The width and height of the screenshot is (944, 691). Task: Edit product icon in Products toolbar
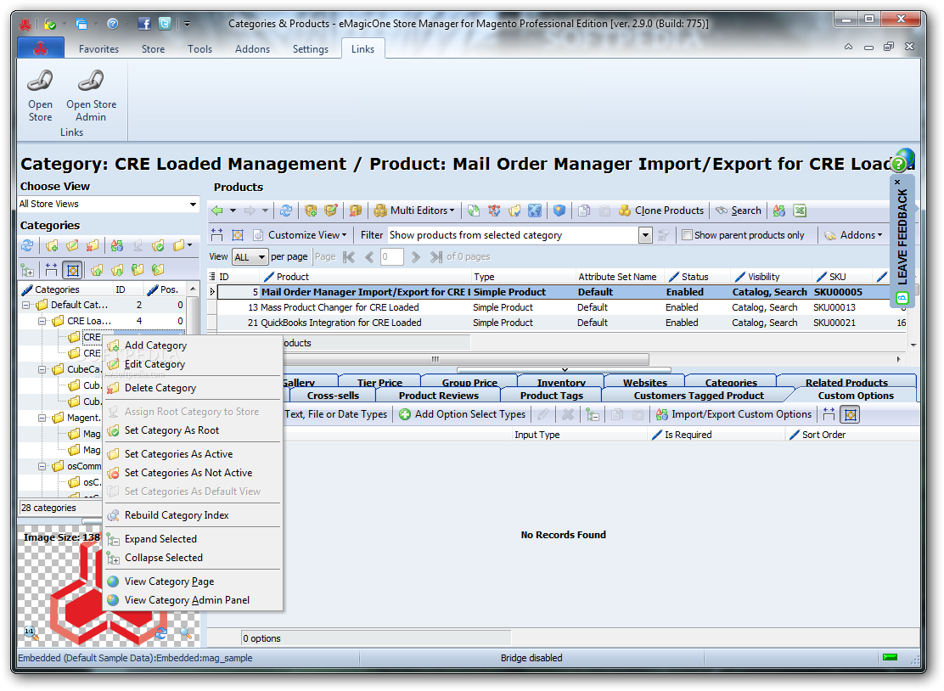[330, 211]
